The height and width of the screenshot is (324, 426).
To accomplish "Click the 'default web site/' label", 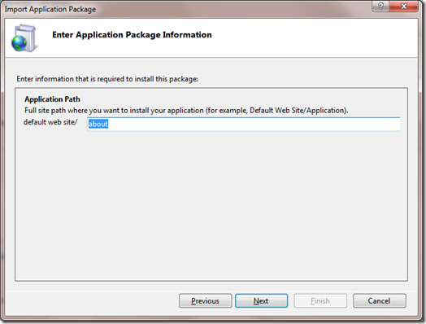I will [50, 122].
